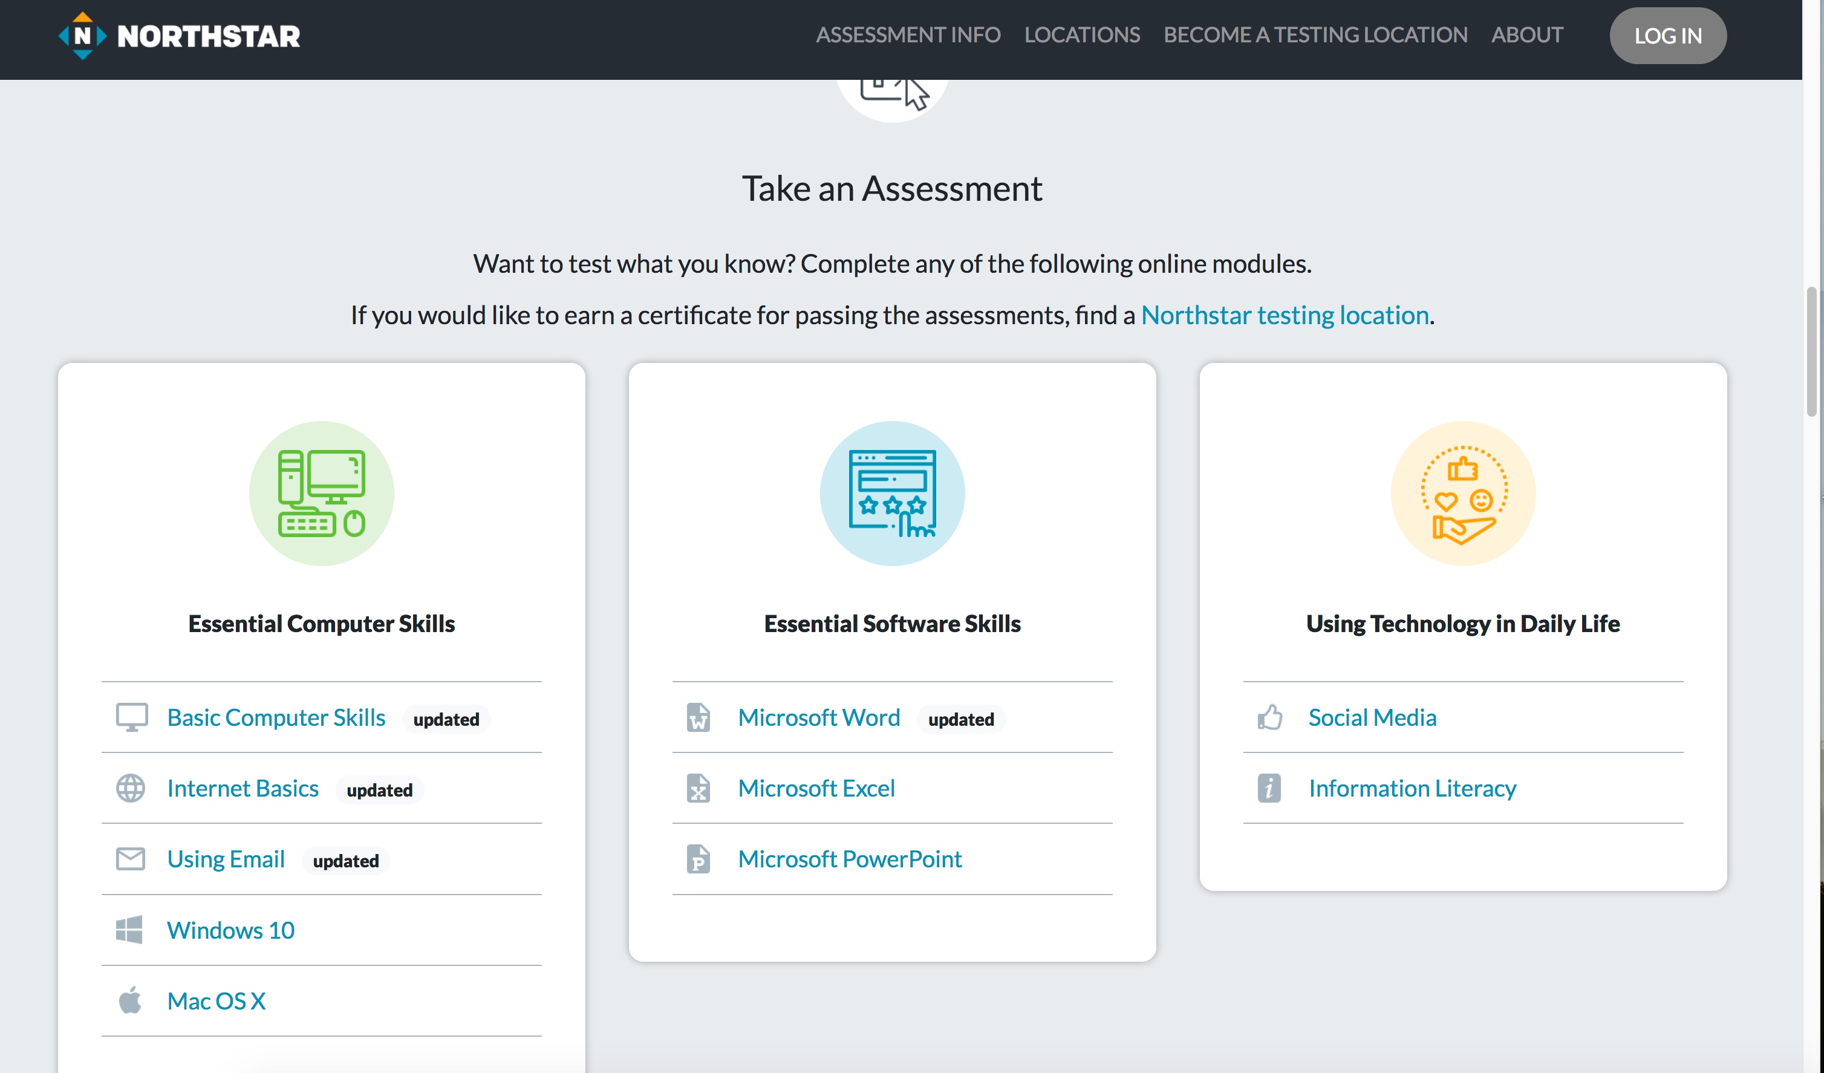Image resolution: width=1824 pixels, height=1073 pixels.
Task: Follow the Northstar testing location link
Action: click(x=1284, y=315)
